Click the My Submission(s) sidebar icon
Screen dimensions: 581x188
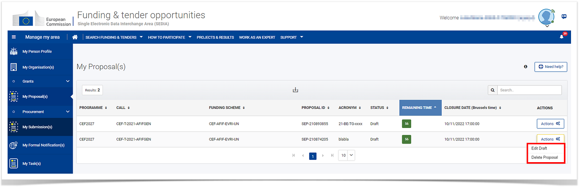coord(14,127)
